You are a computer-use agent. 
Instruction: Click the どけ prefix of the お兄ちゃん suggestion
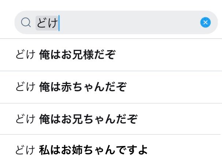pos(25,119)
